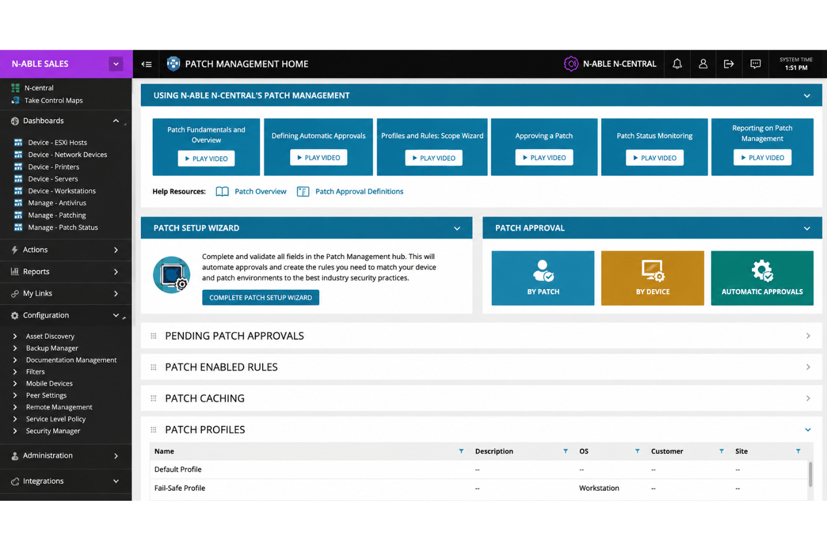Open Device - Printers dashboard
This screenshot has width=827, height=551.
coord(53,167)
